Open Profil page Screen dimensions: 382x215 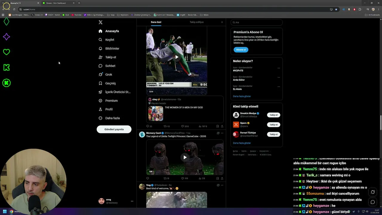point(106,109)
